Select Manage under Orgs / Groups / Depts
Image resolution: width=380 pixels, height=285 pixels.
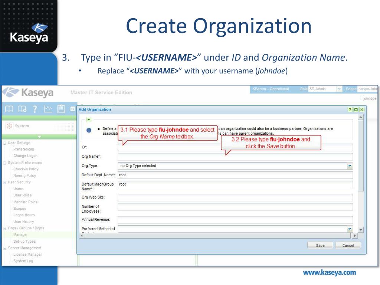[x=20, y=235]
